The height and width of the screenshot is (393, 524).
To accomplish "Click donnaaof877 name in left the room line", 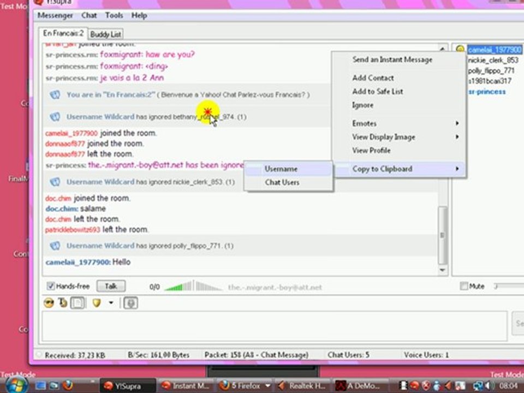I will pyautogui.click(x=65, y=154).
